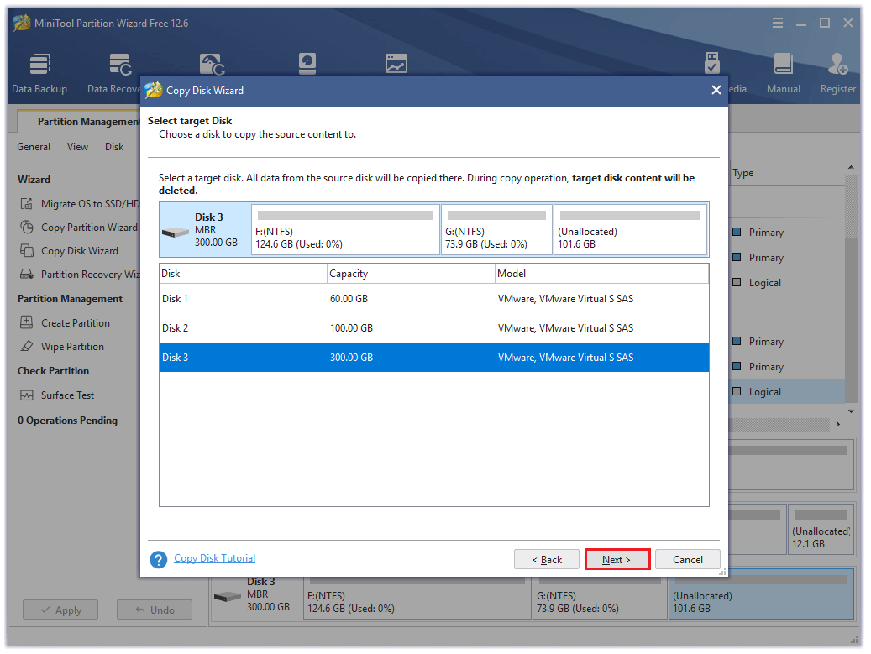Click the Migrate OS to SSD/HD wizard icon
This screenshot has height=654, width=871.
(26, 204)
